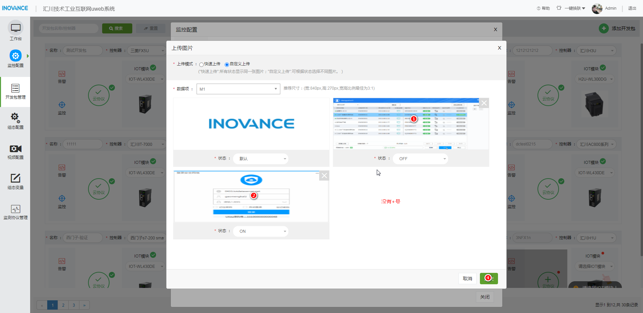Image resolution: width=643 pixels, height=313 pixels.
Task: Open 汇川H1U controller dropdown
Action: click(x=597, y=238)
